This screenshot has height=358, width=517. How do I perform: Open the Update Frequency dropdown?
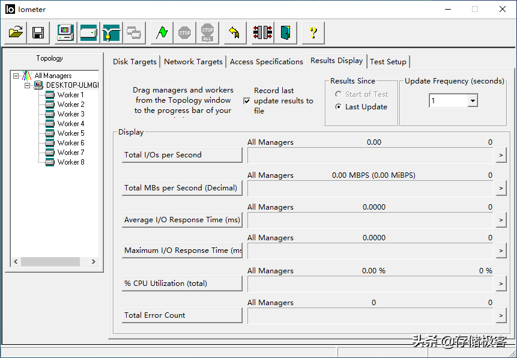point(472,101)
